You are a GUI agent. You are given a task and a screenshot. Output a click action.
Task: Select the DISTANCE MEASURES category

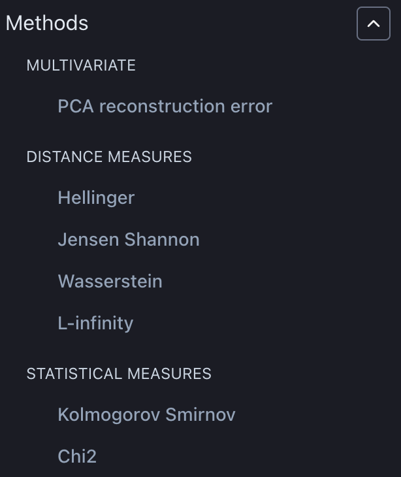[x=109, y=157]
